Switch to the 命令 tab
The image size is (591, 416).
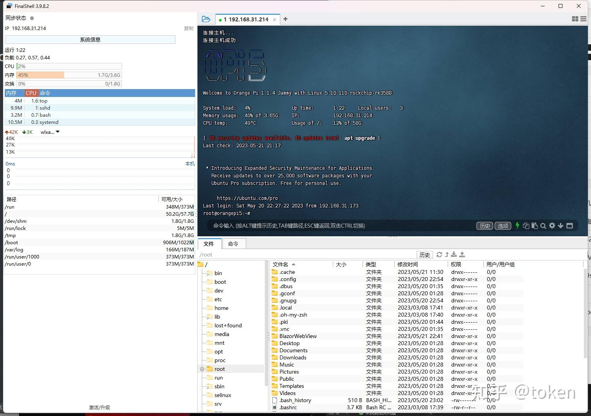point(234,243)
